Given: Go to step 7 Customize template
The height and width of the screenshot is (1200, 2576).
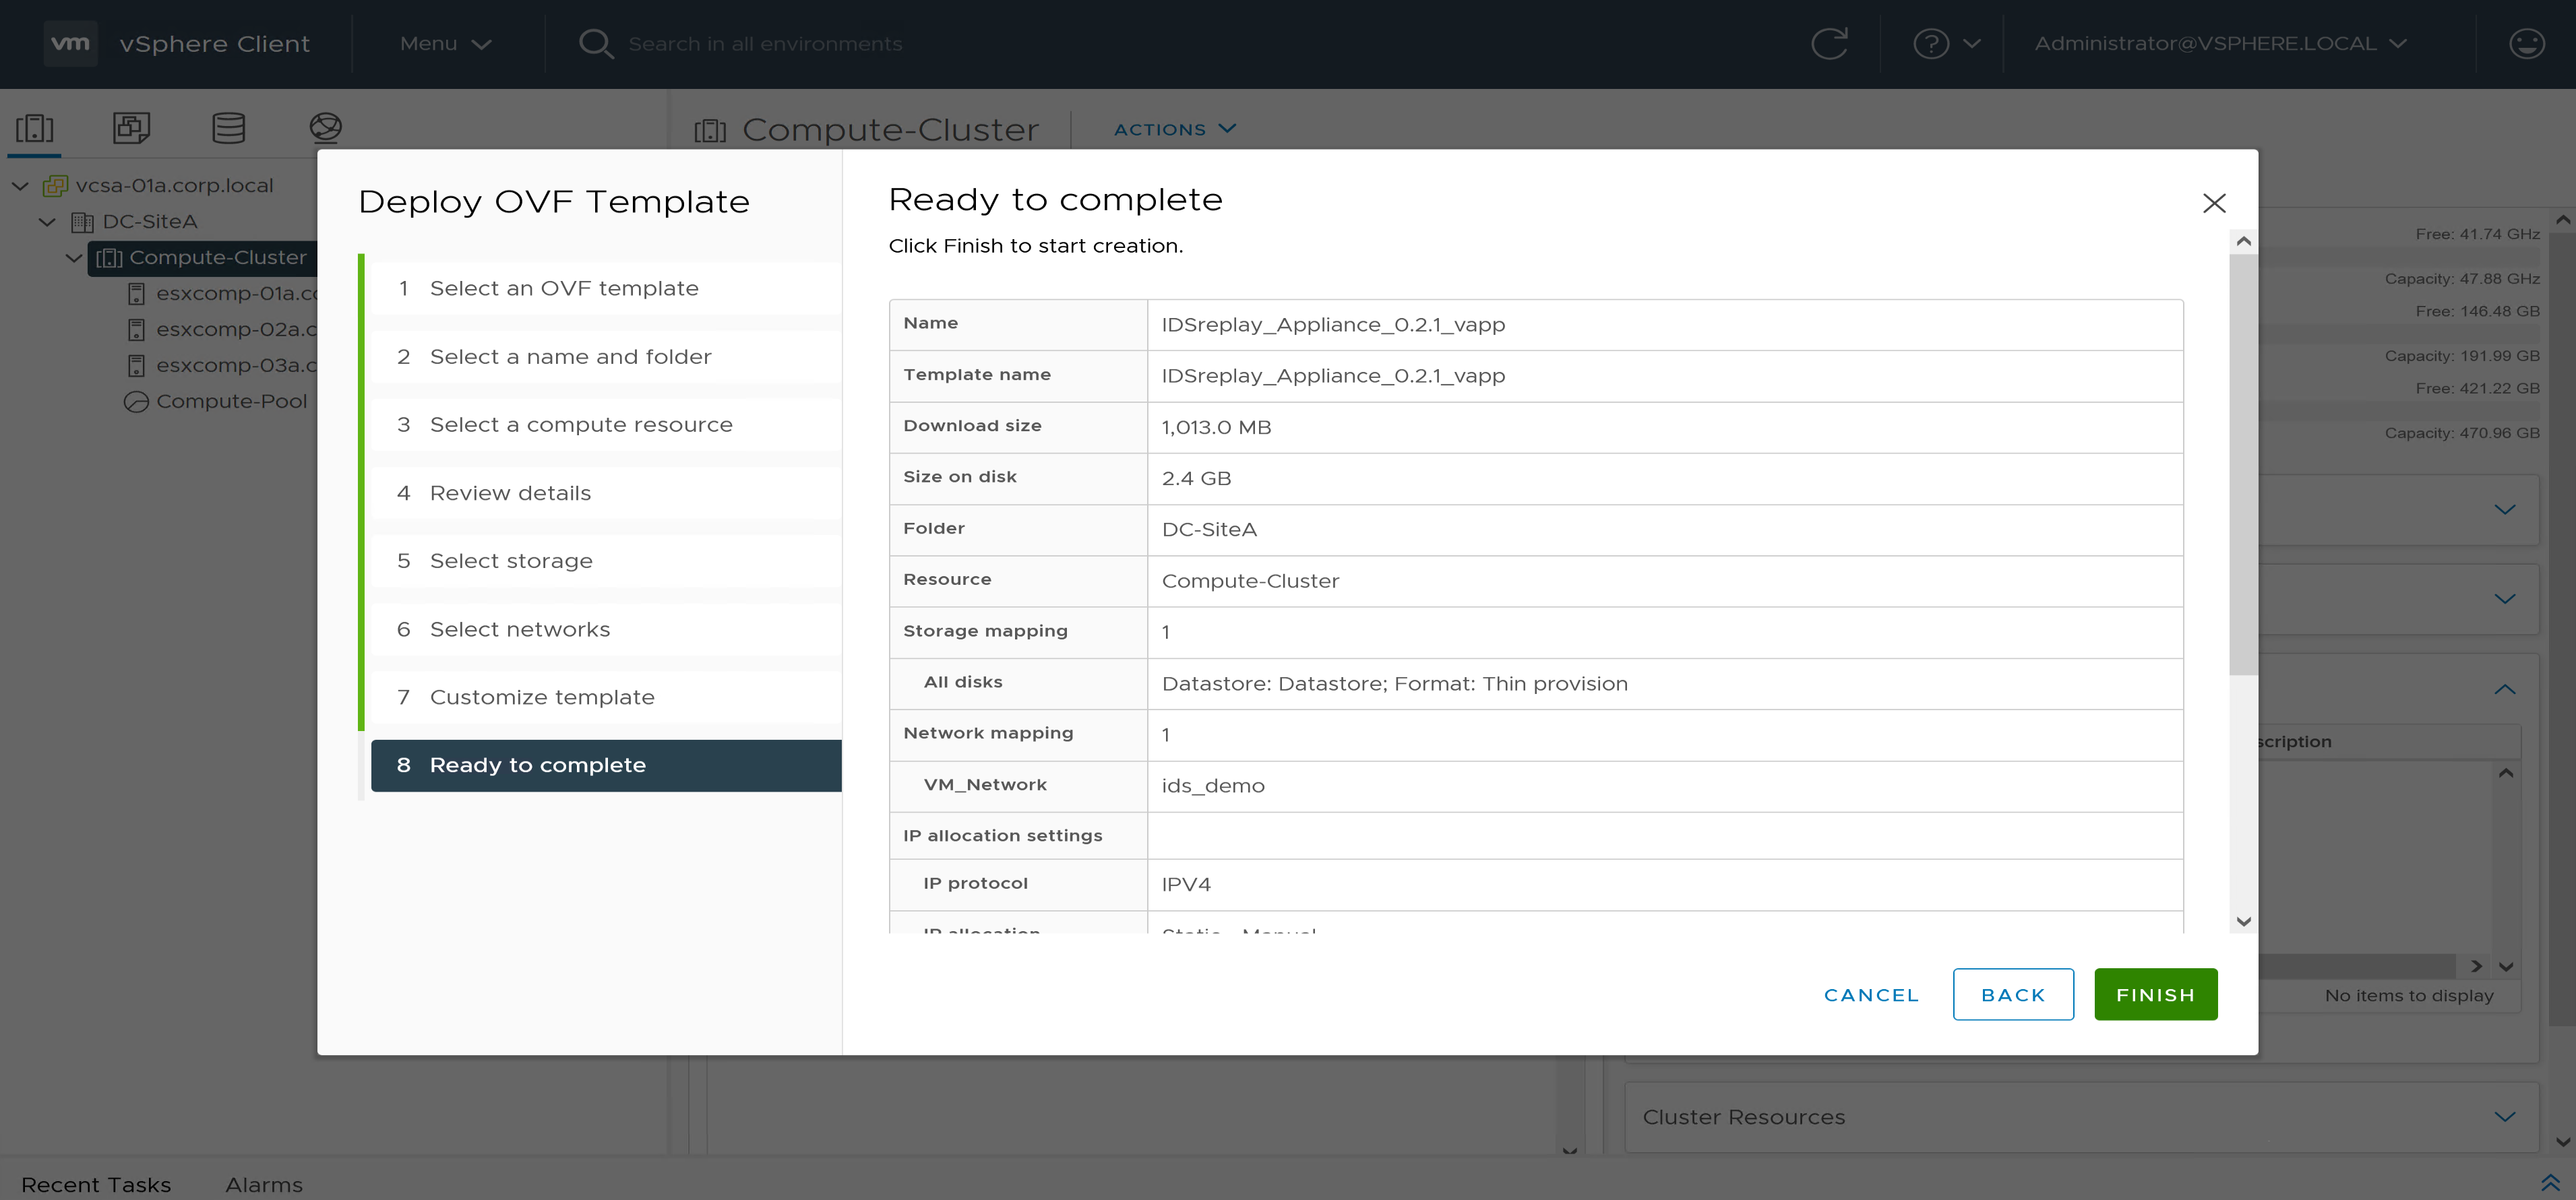Looking at the screenshot, I should [x=606, y=698].
